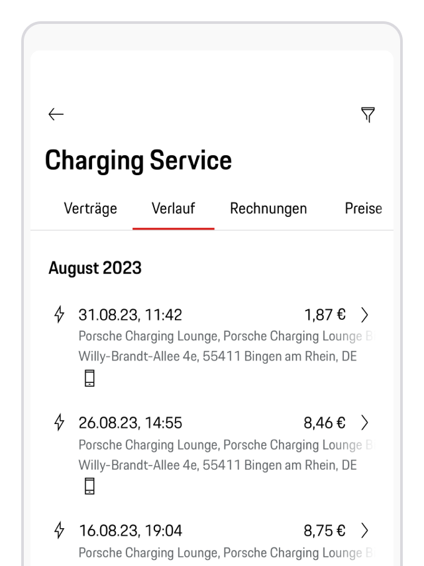
Task: Click the mobile device icon below the 26.08.23 entry
Action: (x=89, y=485)
